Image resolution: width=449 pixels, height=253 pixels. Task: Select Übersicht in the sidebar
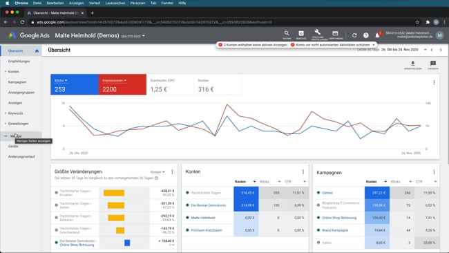click(x=15, y=51)
